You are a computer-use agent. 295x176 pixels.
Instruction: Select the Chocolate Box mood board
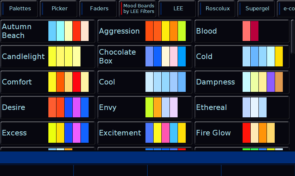[x=145, y=56]
